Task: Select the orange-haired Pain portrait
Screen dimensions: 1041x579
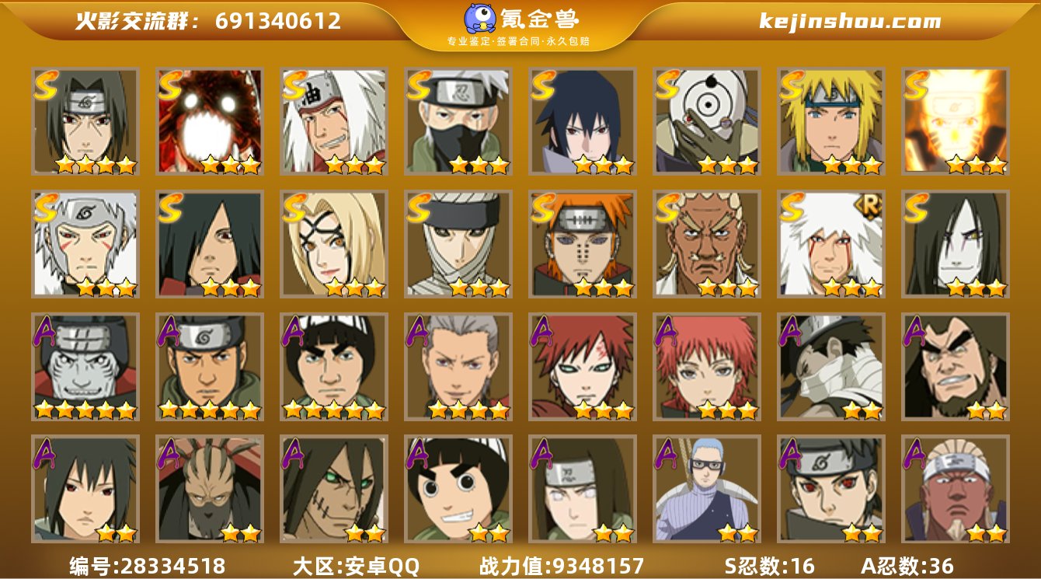Action: (582, 244)
